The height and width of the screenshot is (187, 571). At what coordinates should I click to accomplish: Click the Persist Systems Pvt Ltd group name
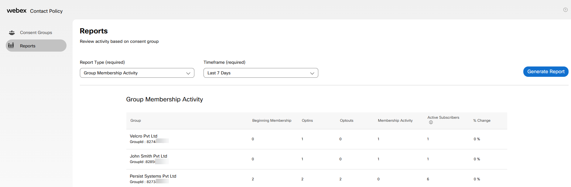tap(153, 176)
